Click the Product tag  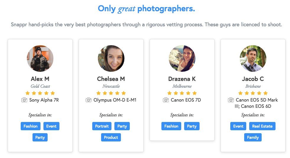(x=111, y=137)
